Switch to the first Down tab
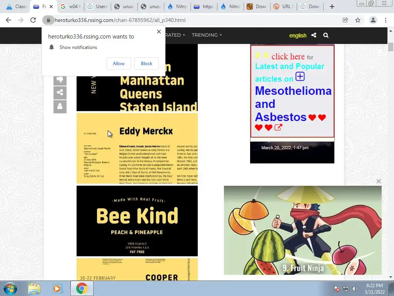 [x=257, y=7]
